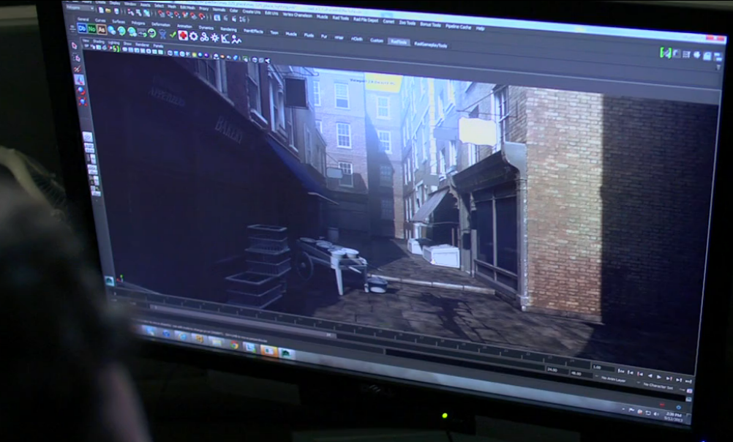Image resolution: width=733 pixels, height=442 pixels.
Task: Go to the start of playback range
Action: pos(621,371)
